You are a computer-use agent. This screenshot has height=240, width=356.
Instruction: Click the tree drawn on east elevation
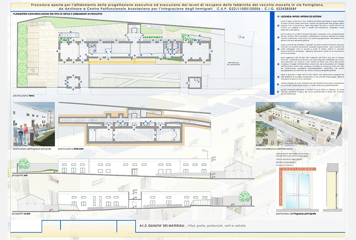pyautogui.click(x=24, y=165)
